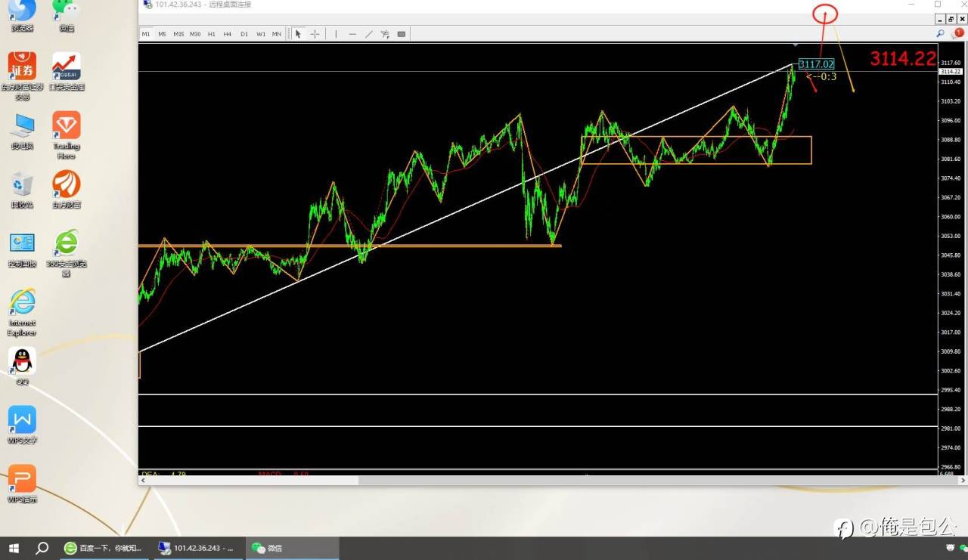This screenshot has width=968, height=560.
Task: Choose the vertical line drawing tool
Action: click(x=336, y=34)
